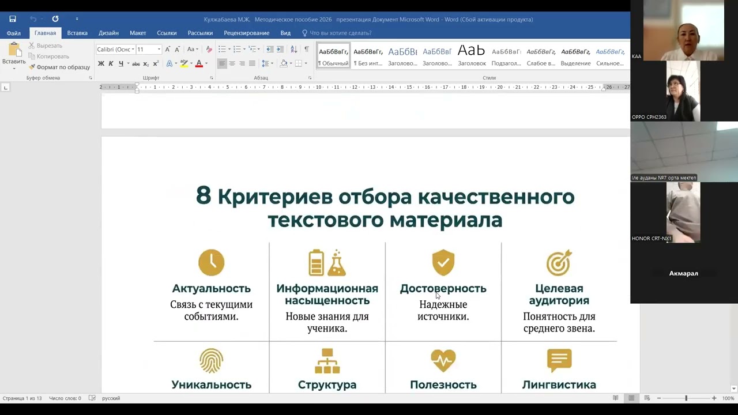Click the tab selector at ruler's left

click(x=6, y=88)
